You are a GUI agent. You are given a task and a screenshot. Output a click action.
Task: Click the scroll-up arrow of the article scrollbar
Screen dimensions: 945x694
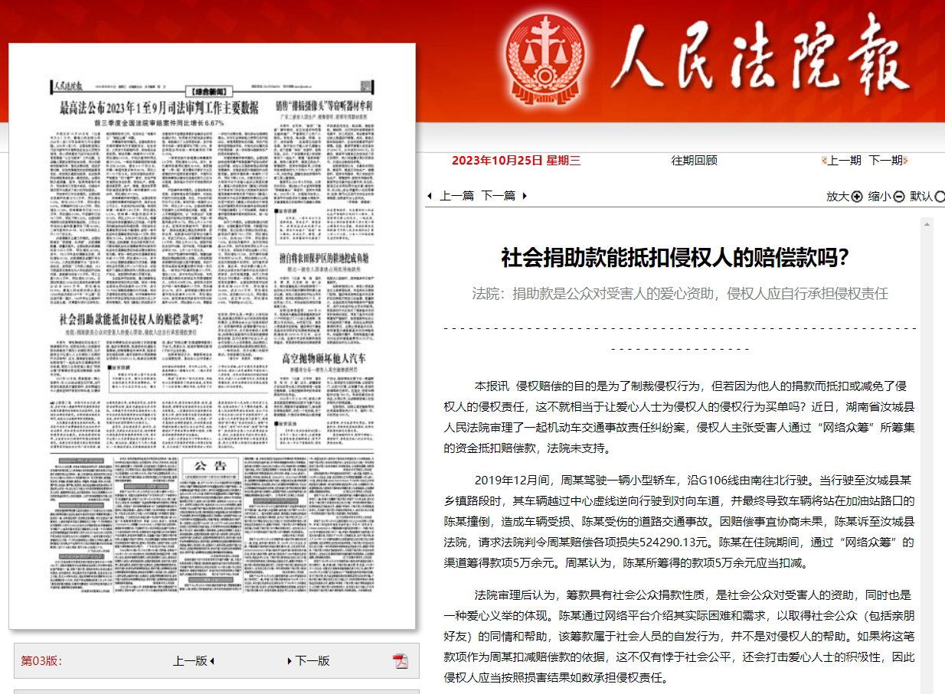(927, 224)
